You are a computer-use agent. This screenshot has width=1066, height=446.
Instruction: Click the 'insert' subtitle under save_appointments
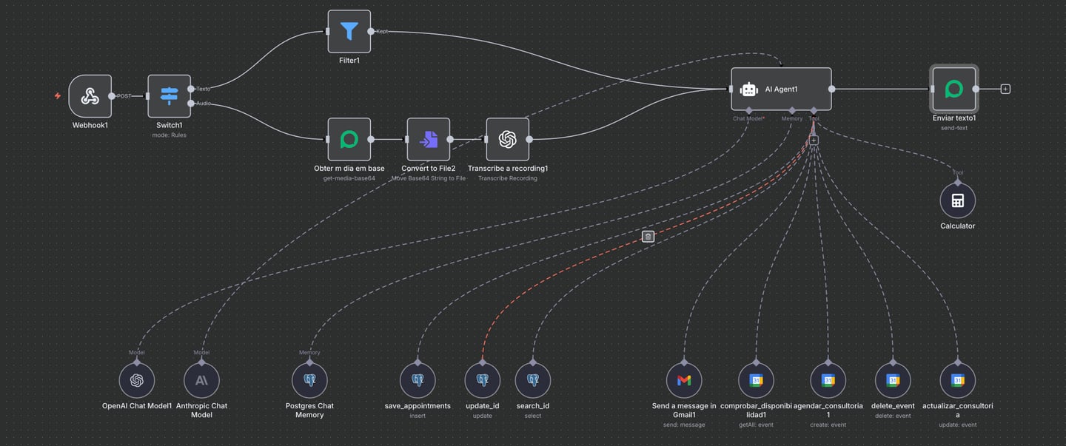(418, 416)
